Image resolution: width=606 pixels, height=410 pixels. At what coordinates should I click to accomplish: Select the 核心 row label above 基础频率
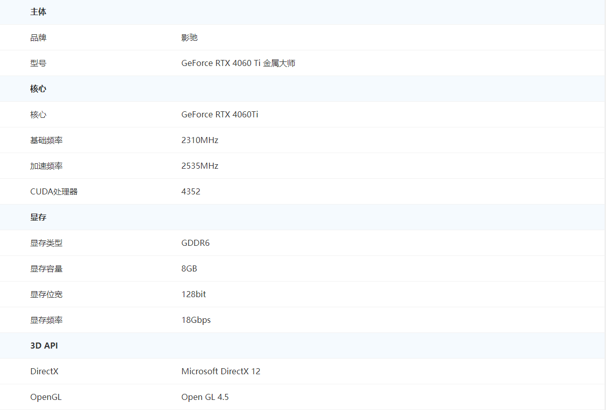pyautogui.click(x=38, y=114)
